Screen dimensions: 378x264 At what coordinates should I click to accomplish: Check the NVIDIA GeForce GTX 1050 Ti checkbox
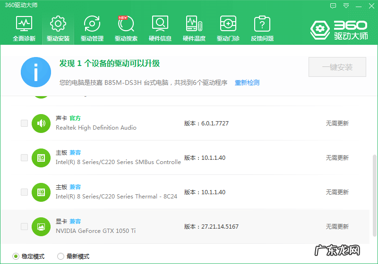point(25,226)
